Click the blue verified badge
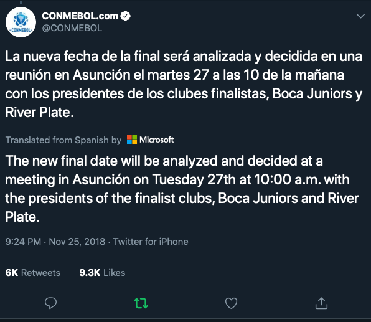Image resolution: width=371 pixels, height=322 pixels. pos(125,16)
